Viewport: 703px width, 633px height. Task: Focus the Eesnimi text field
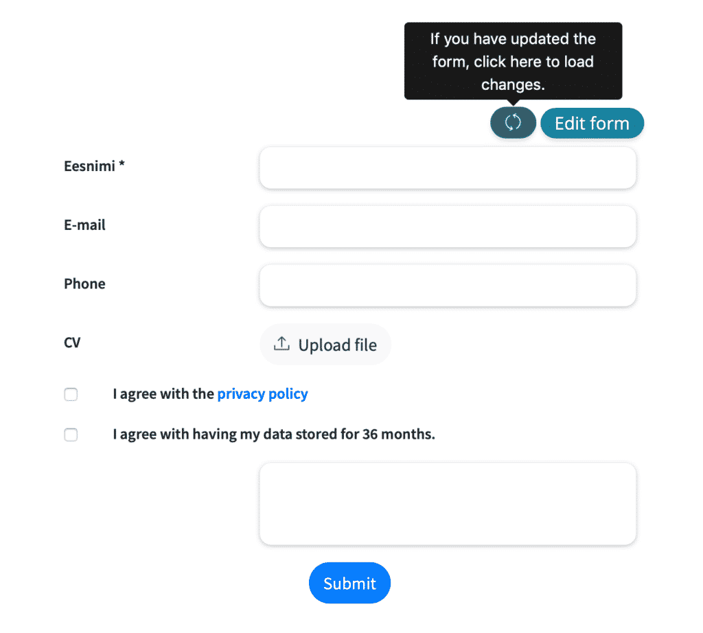click(448, 168)
